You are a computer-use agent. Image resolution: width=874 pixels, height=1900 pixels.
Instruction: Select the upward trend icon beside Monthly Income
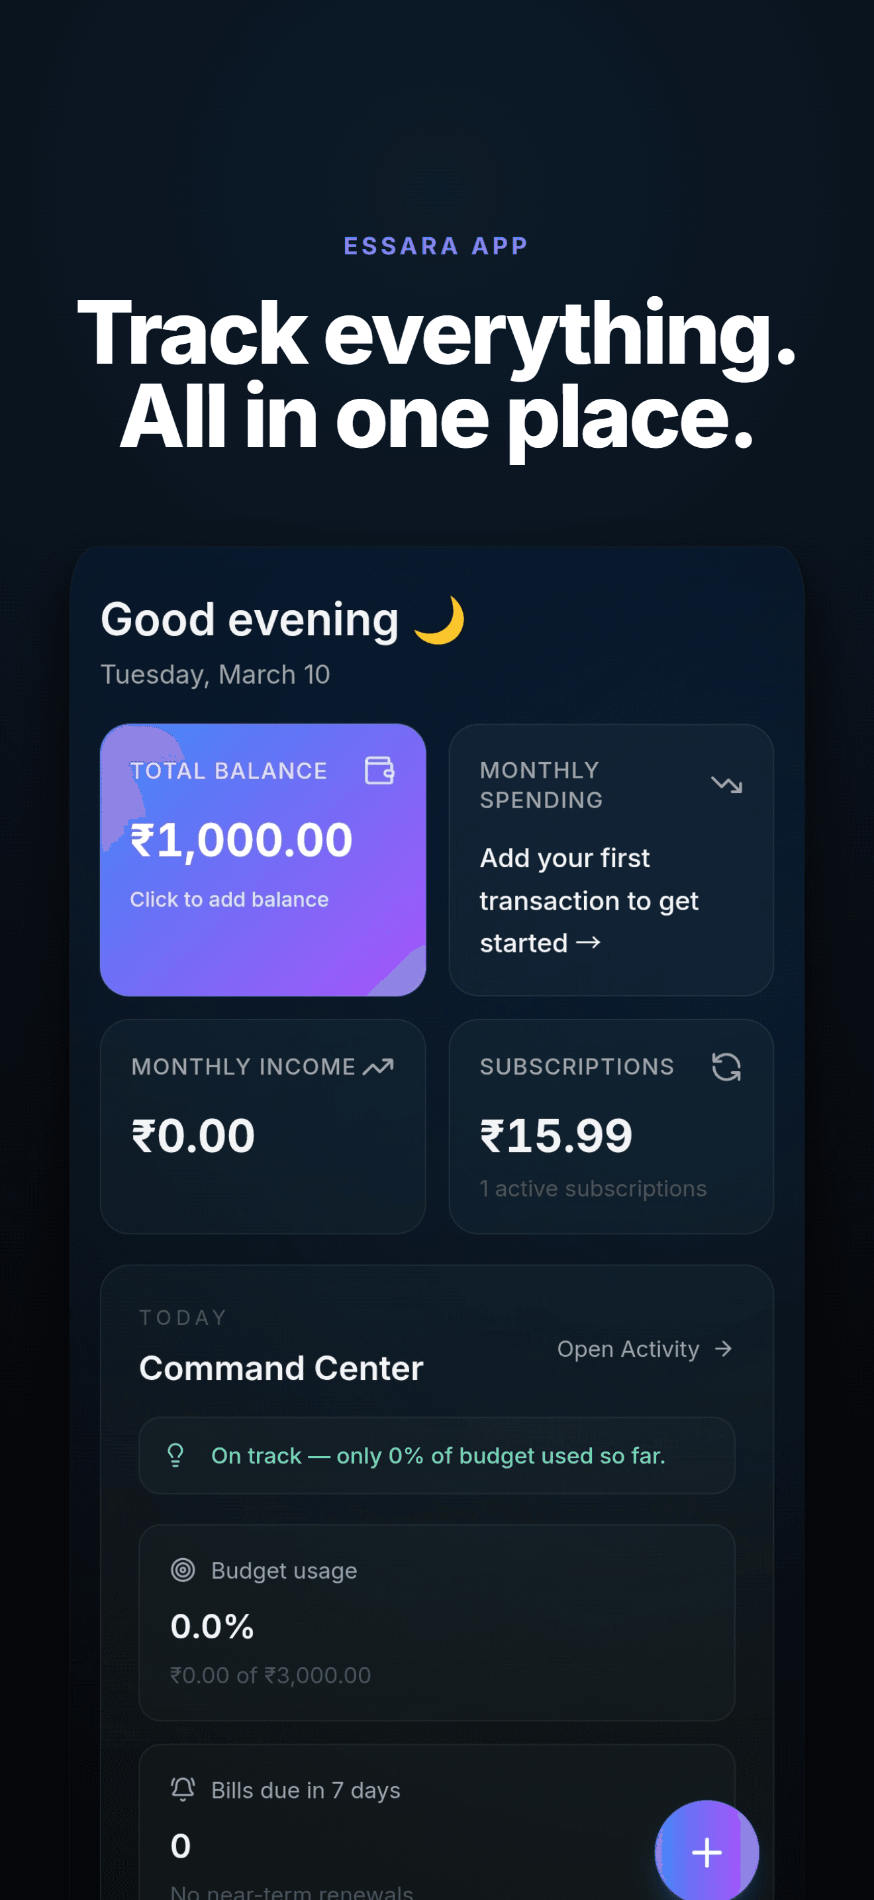380,1067
